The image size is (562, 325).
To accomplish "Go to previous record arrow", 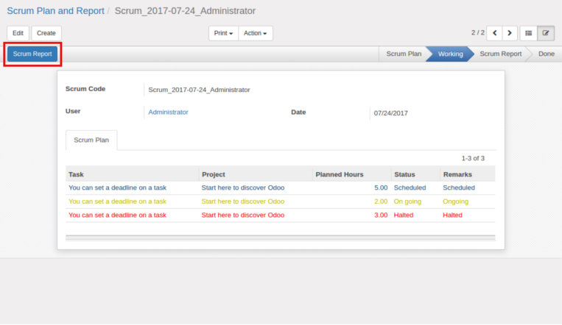I will pos(495,33).
